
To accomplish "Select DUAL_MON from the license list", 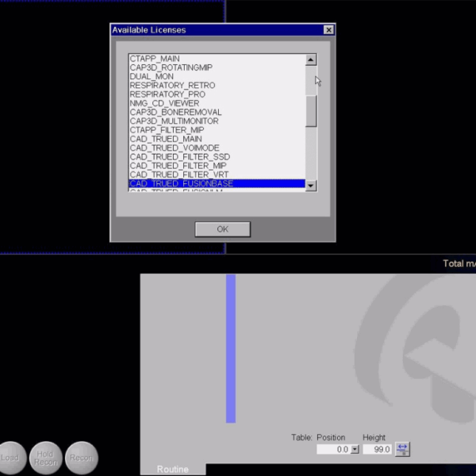I will click(x=152, y=76).
